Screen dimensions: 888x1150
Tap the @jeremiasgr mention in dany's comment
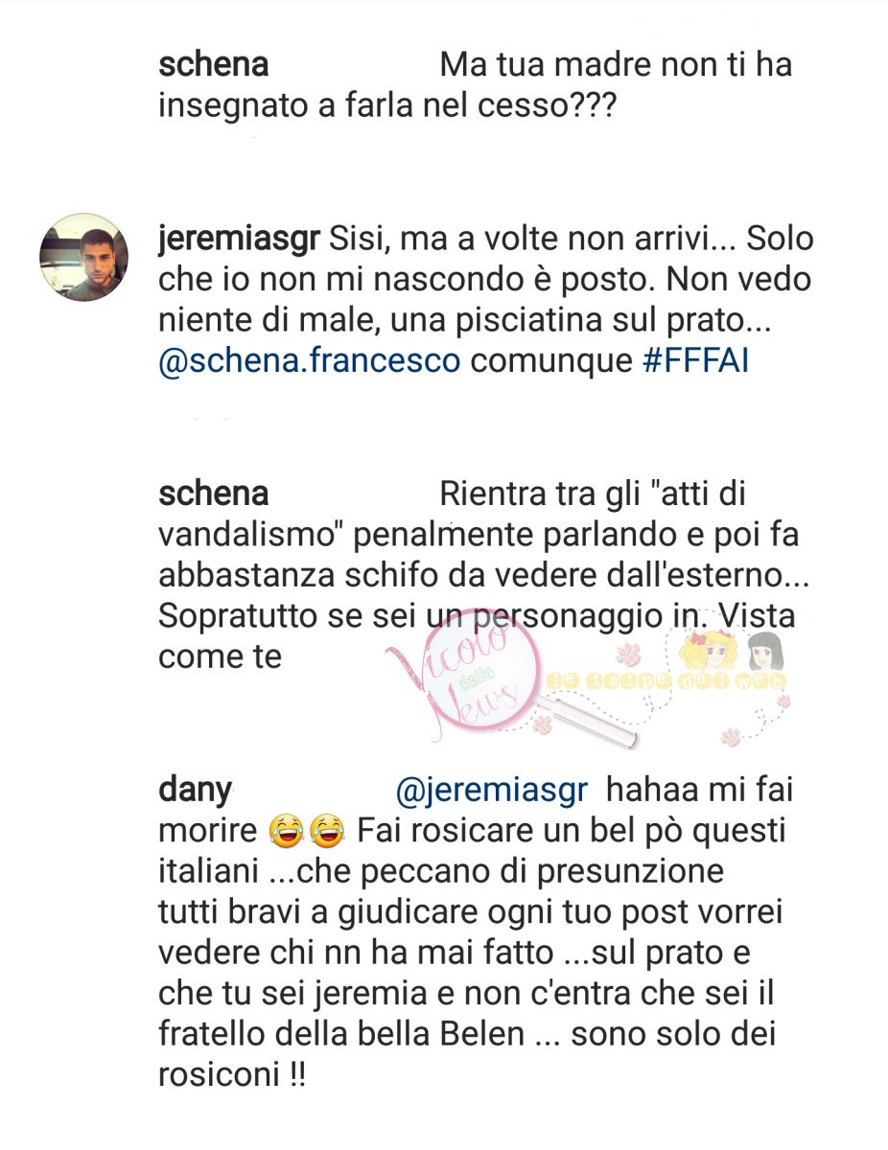pos(494,793)
